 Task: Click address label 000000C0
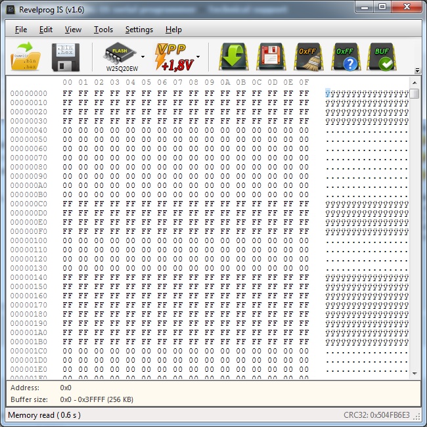point(29,204)
